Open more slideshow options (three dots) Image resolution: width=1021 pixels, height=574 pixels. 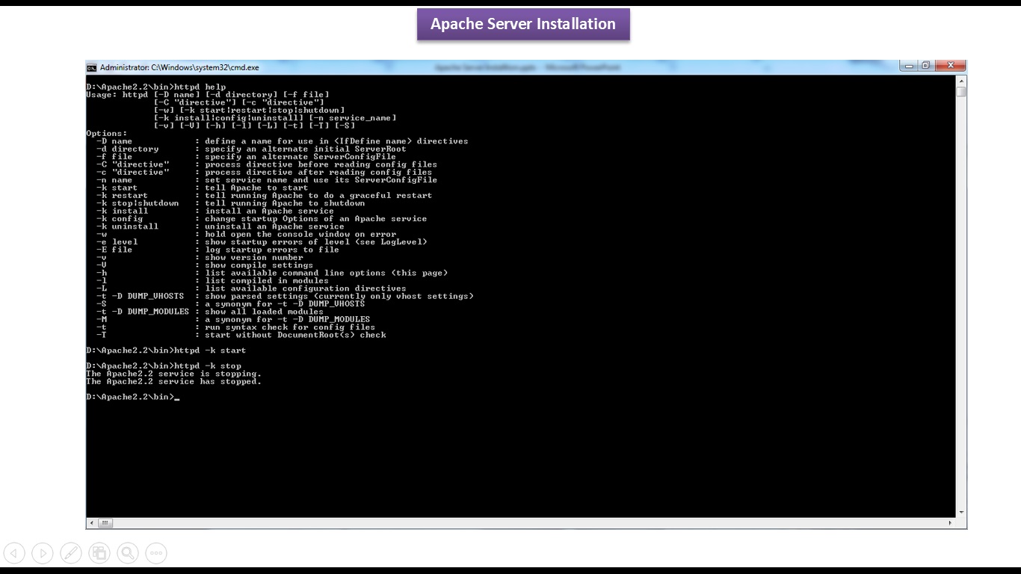point(156,553)
